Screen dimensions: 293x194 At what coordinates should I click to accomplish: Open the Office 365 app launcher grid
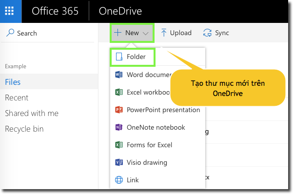click(x=9, y=11)
